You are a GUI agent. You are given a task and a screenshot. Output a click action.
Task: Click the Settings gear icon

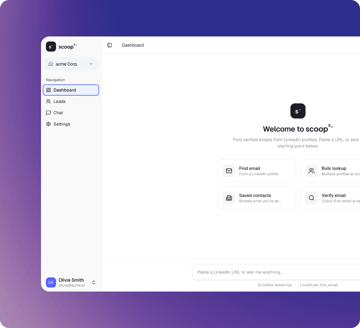click(x=48, y=124)
